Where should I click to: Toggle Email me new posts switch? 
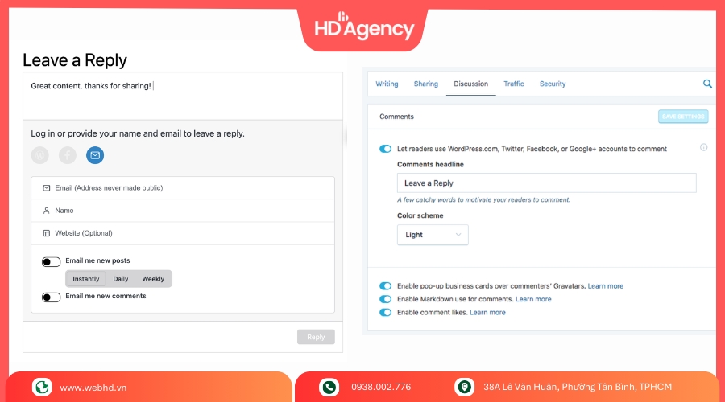(52, 261)
